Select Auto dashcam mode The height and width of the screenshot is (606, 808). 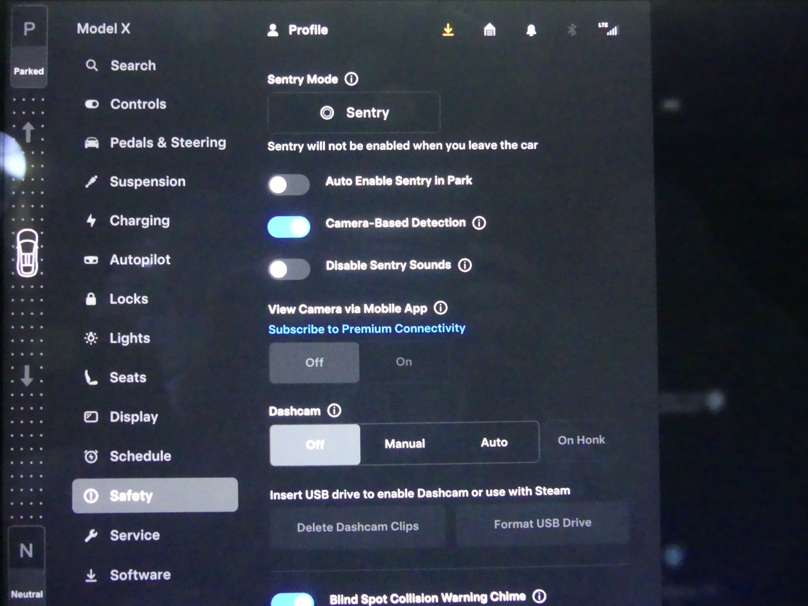click(x=494, y=443)
